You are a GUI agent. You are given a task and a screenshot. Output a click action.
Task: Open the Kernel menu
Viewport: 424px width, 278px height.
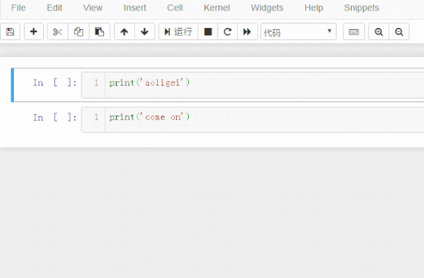(x=217, y=7)
